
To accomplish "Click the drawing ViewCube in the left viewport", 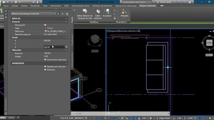I will pyautogui.click(x=95, y=39).
